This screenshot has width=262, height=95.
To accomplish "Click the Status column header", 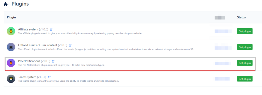I will click(x=241, y=17).
